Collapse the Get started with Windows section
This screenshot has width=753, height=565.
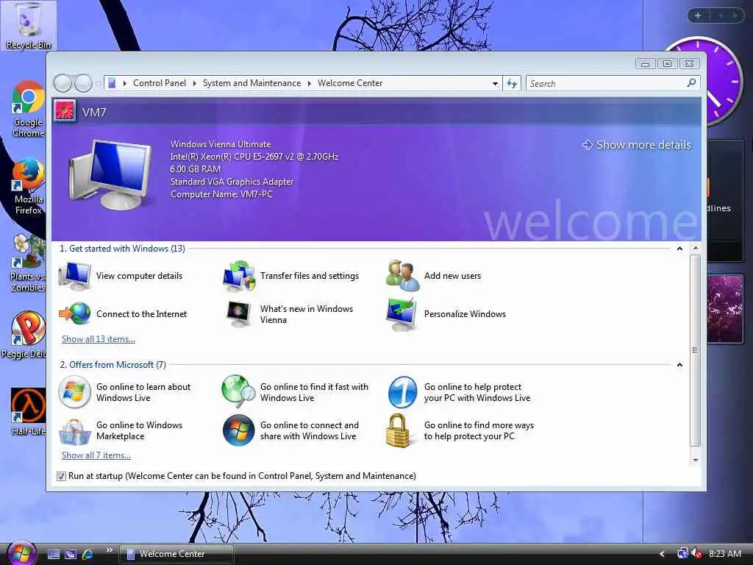click(x=679, y=249)
